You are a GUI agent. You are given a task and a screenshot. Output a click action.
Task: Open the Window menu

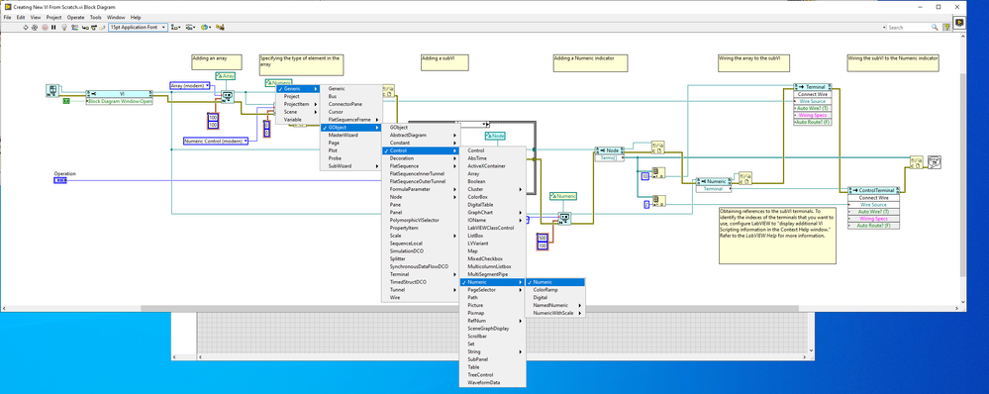coord(116,17)
